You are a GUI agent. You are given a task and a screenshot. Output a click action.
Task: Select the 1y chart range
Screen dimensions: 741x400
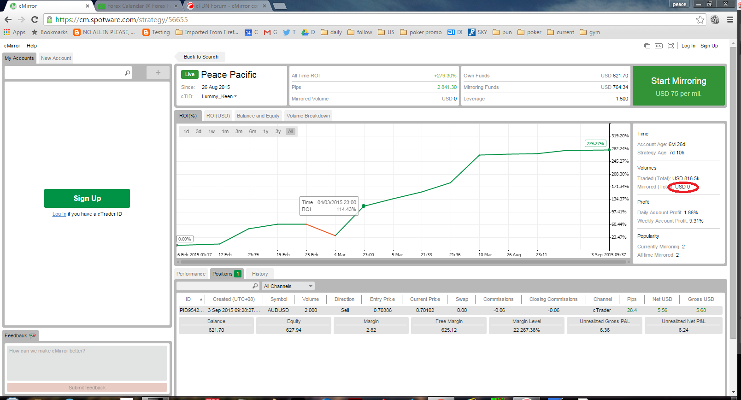click(x=266, y=131)
